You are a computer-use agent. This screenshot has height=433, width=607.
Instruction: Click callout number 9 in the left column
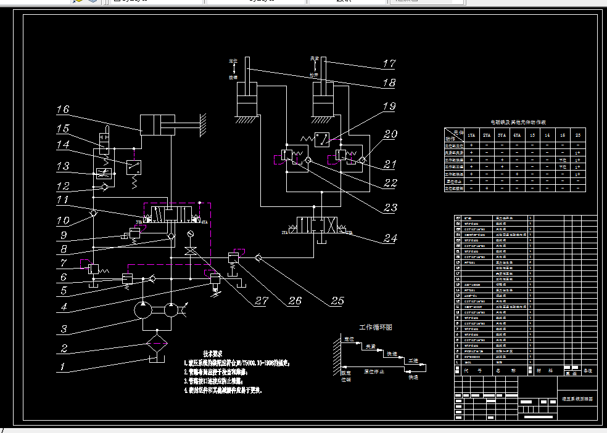(x=64, y=235)
